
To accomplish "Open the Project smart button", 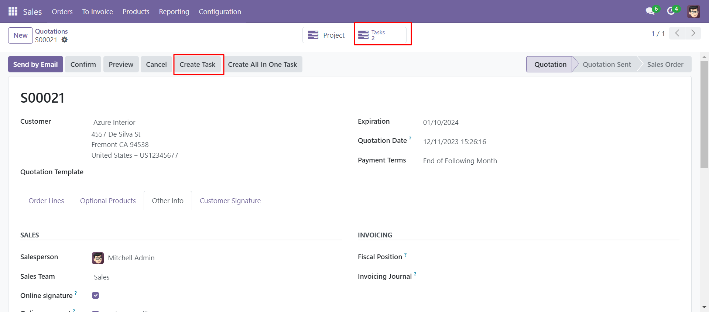I will coord(327,35).
